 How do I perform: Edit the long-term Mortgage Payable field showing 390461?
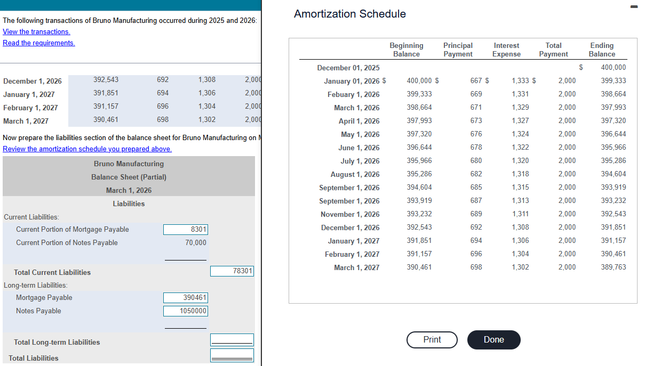(x=186, y=298)
